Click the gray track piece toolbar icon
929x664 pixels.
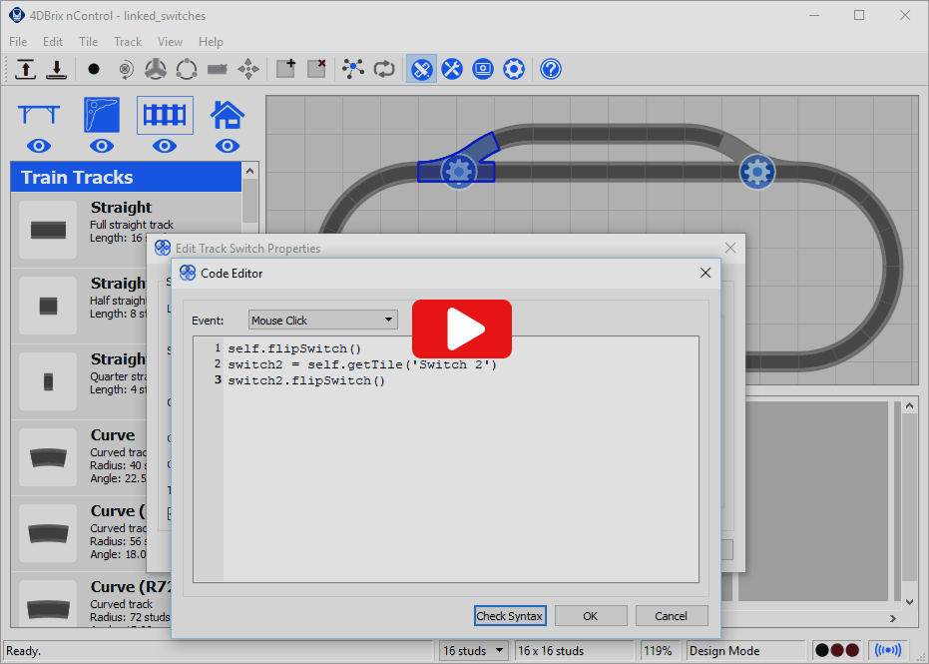tap(218, 69)
